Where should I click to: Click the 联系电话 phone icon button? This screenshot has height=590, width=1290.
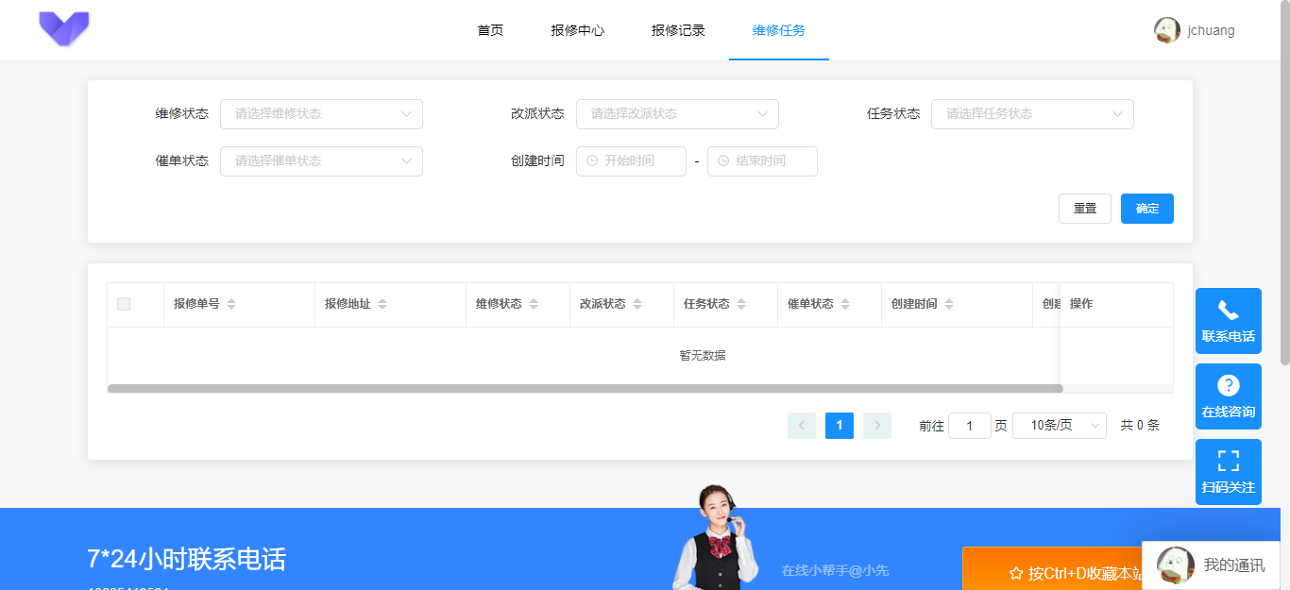[1229, 321]
